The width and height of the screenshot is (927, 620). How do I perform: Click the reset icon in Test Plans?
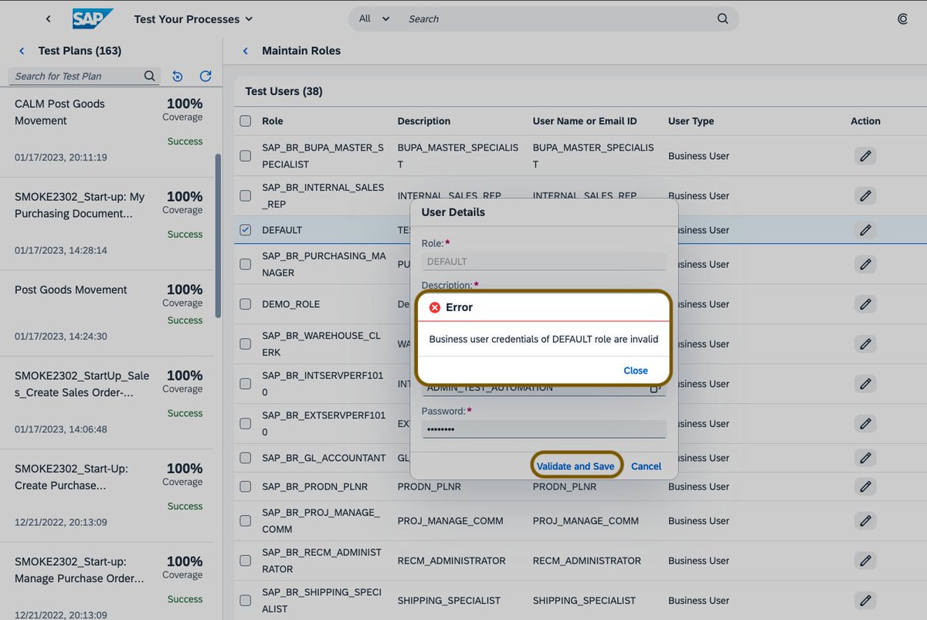pyautogui.click(x=178, y=76)
